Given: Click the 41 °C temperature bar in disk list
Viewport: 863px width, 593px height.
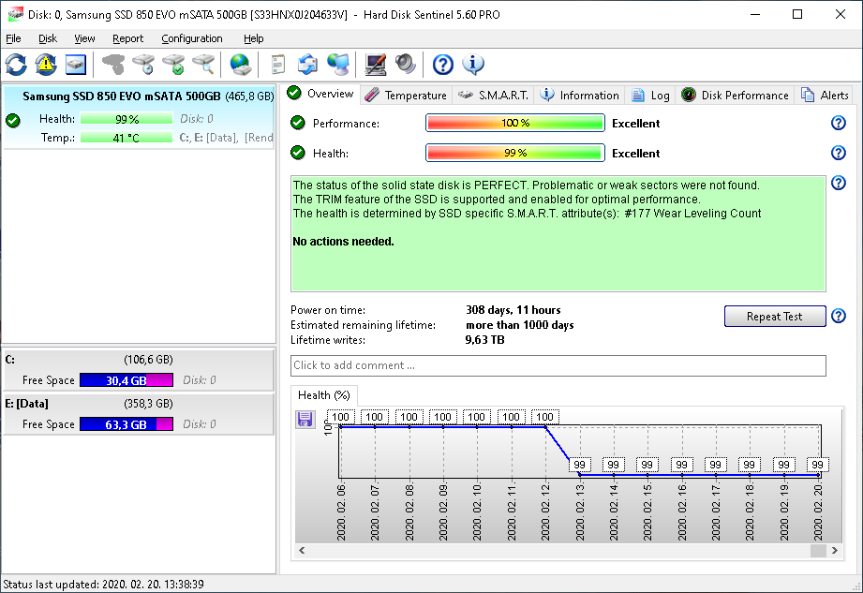Looking at the screenshot, I should coord(126,138).
